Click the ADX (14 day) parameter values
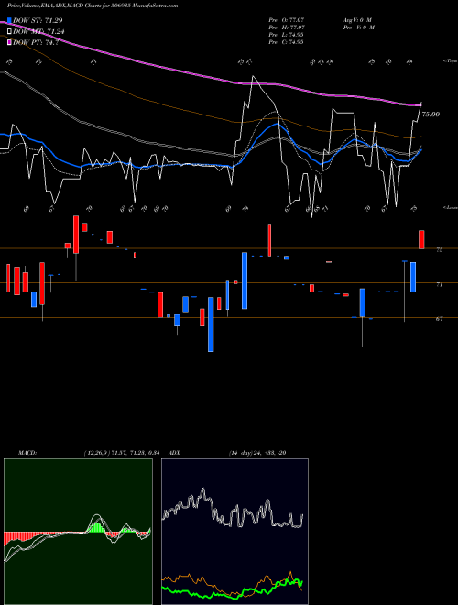The image size is (458, 605). pyautogui.click(x=257, y=453)
